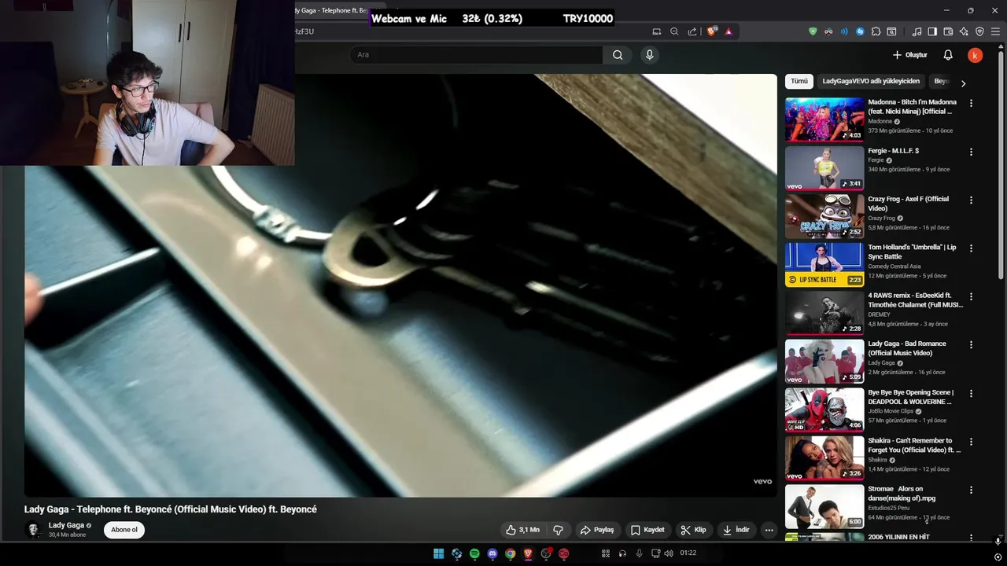Open the taskbar volume speaker icon

(x=668, y=553)
